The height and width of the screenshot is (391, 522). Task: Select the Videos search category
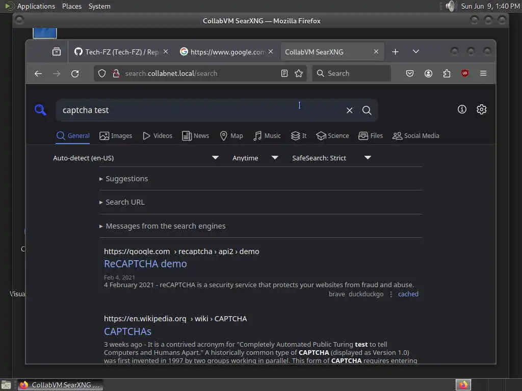157,135
